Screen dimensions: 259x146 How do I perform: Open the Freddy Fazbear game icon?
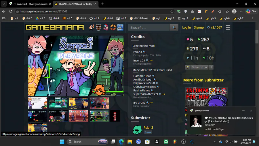(x=98, y=27)
